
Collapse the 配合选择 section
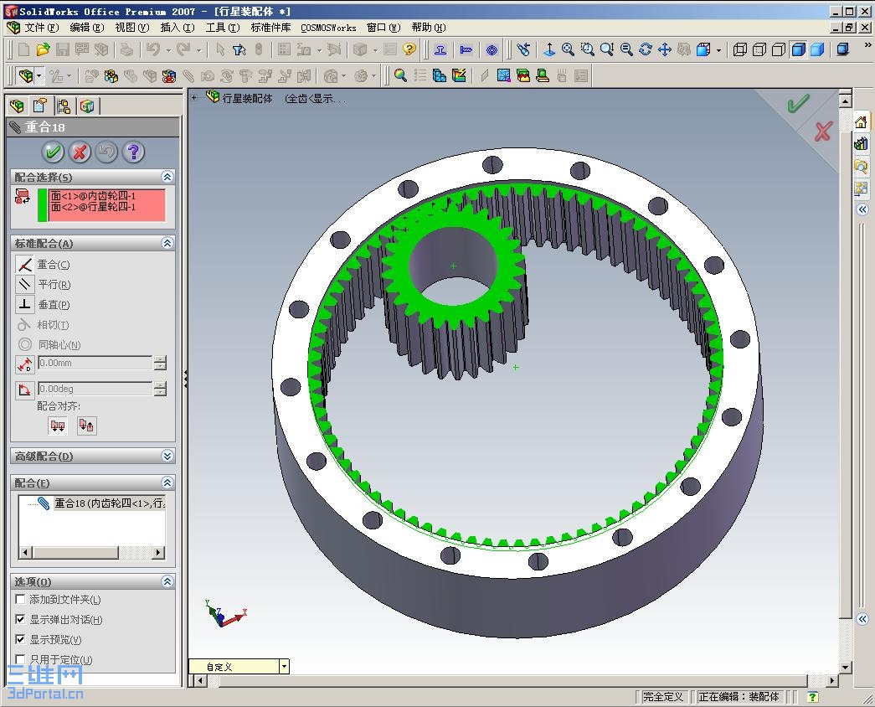[x=167, y=177]
